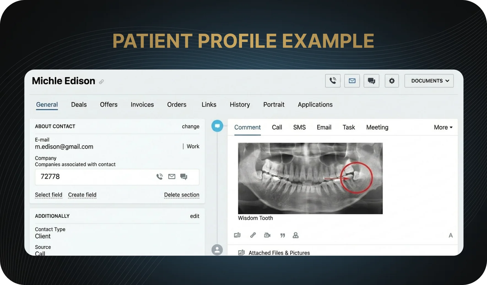Call company 72778 via phone icon

159,177
